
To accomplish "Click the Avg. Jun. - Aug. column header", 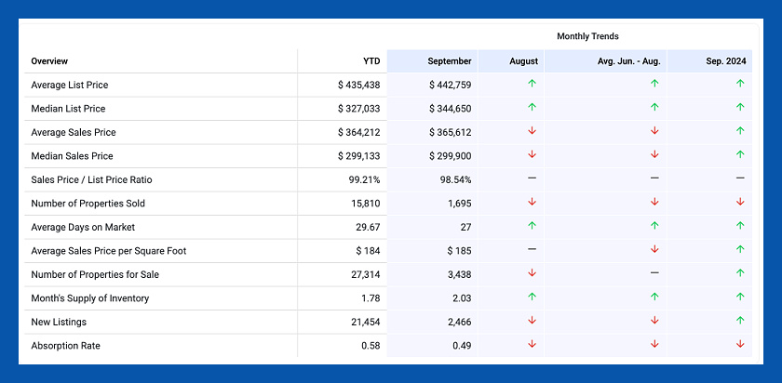I will click(x=628, y=61).
